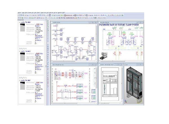Click the first icon above the AB.1756-A13 entry
This screenshot has height=124, width=169.
click(19, 48)
